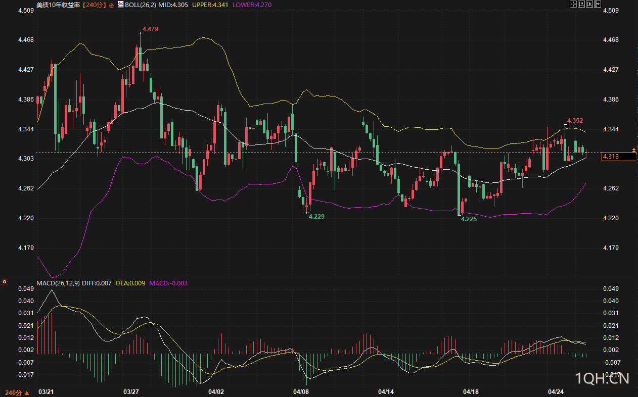The height and width of the screenshot is (397, 638).
Task: Click the red sun icon beside MACD
Action: pos(5,281)
